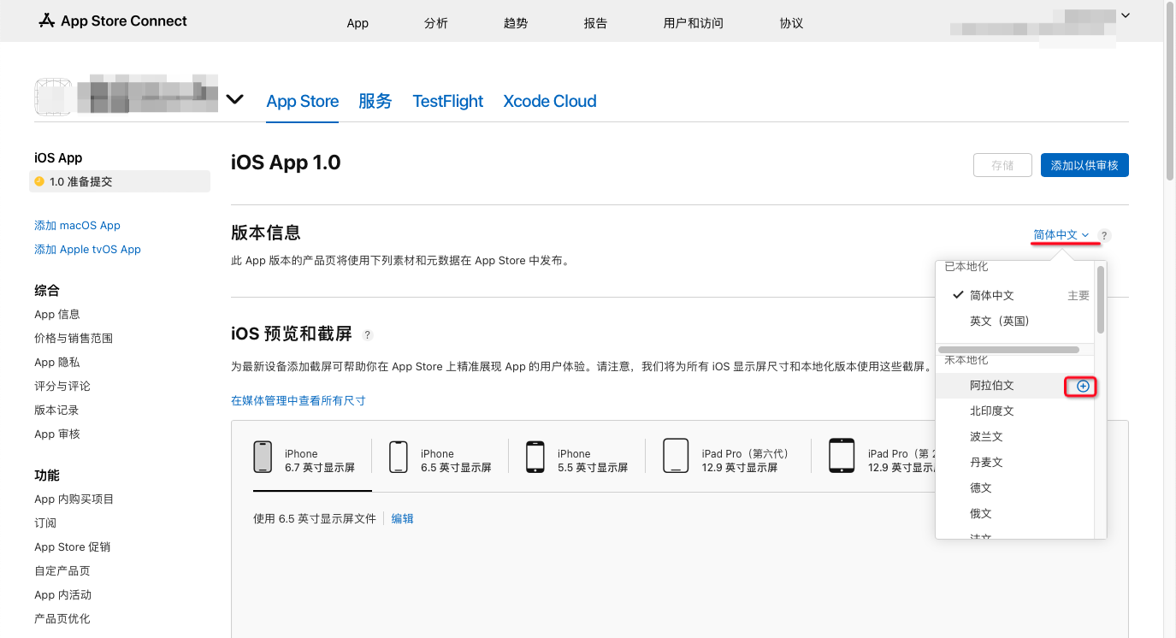Click the help icon next to iOS 预览和截屏
Screen dimensions: 1176x638
point(368,334)
